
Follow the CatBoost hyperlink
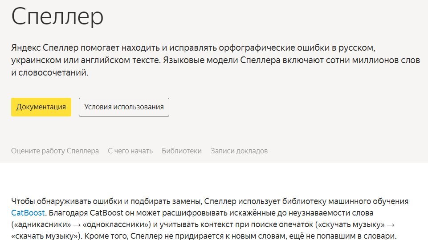click(28, 213)
